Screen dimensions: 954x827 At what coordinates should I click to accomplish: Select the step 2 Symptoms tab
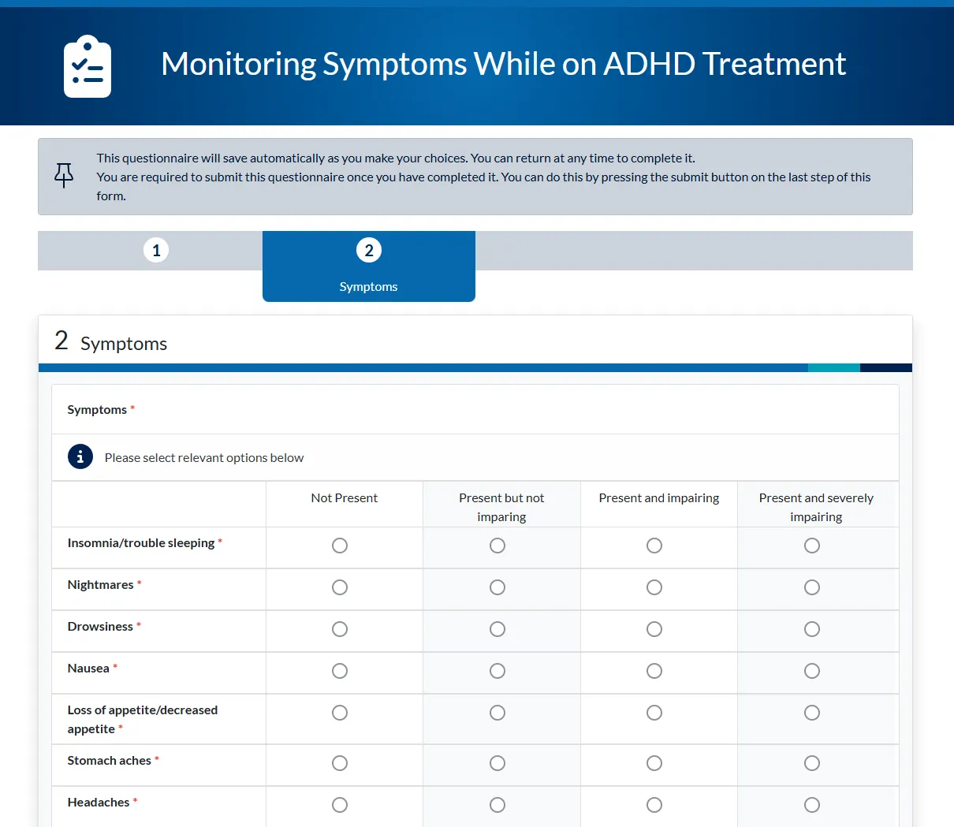point(368,266)
